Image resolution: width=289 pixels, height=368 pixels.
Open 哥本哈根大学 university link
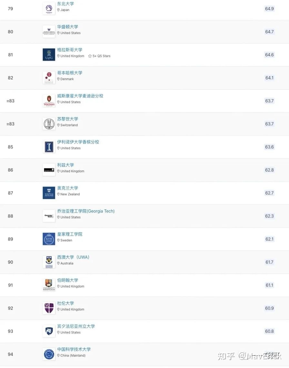coord(70,73)
